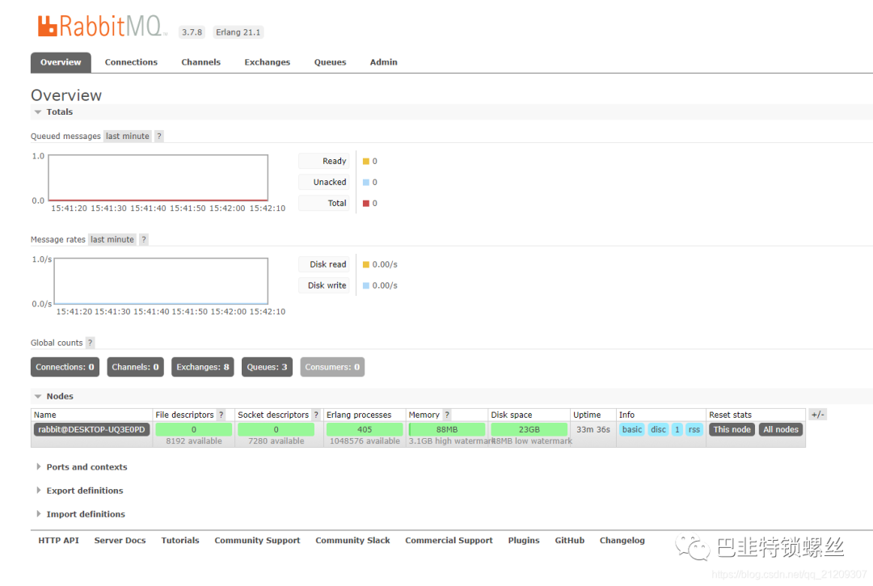Screen dimensions: 873x586
Task: Click the Queued messages chart
Action: pyautogui.click(x=158, y=178)
